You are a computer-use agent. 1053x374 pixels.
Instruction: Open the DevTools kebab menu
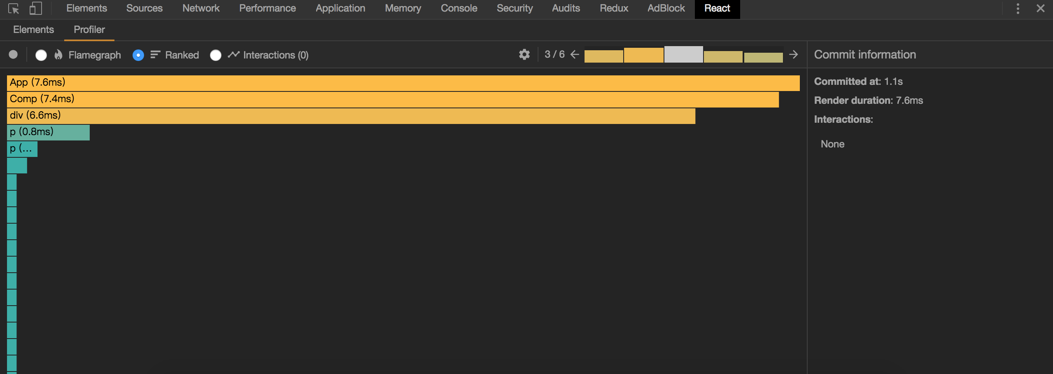point(1018,9)
